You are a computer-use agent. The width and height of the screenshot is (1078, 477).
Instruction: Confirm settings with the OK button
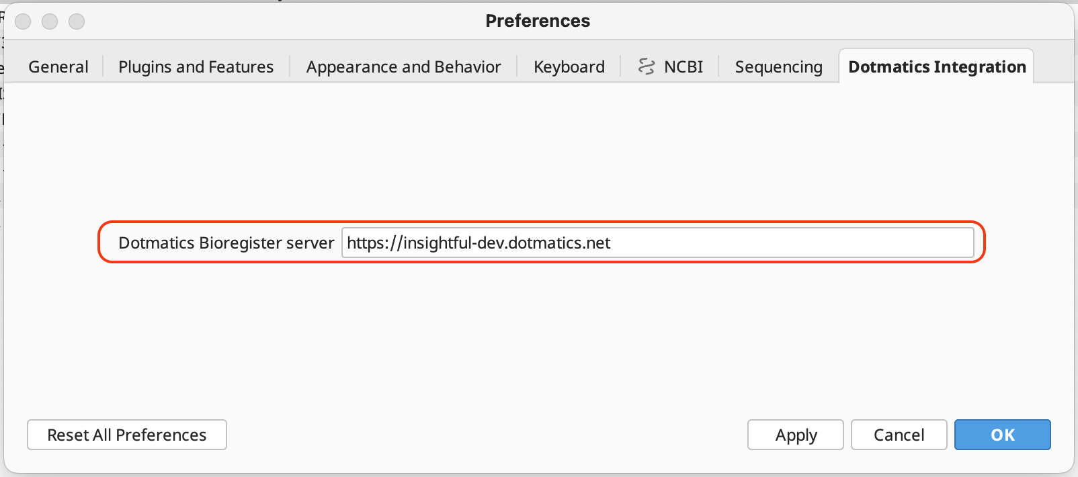pos(1002,435)
